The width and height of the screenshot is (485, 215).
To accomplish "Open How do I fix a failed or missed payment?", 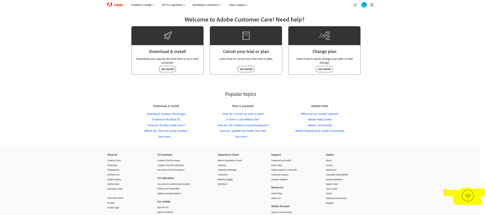I will pyautogui.click(x=243, y=125).
